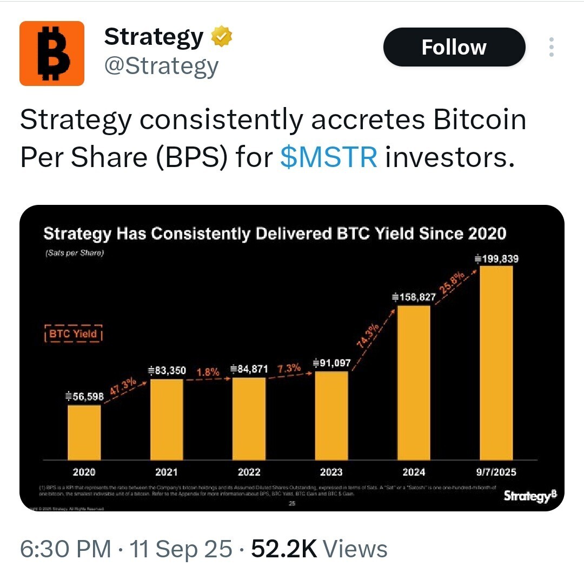The width and height of the screenshot is (584, 573).
Task: Open the BTC Yield chart image
Action: (x=291, y=358)
